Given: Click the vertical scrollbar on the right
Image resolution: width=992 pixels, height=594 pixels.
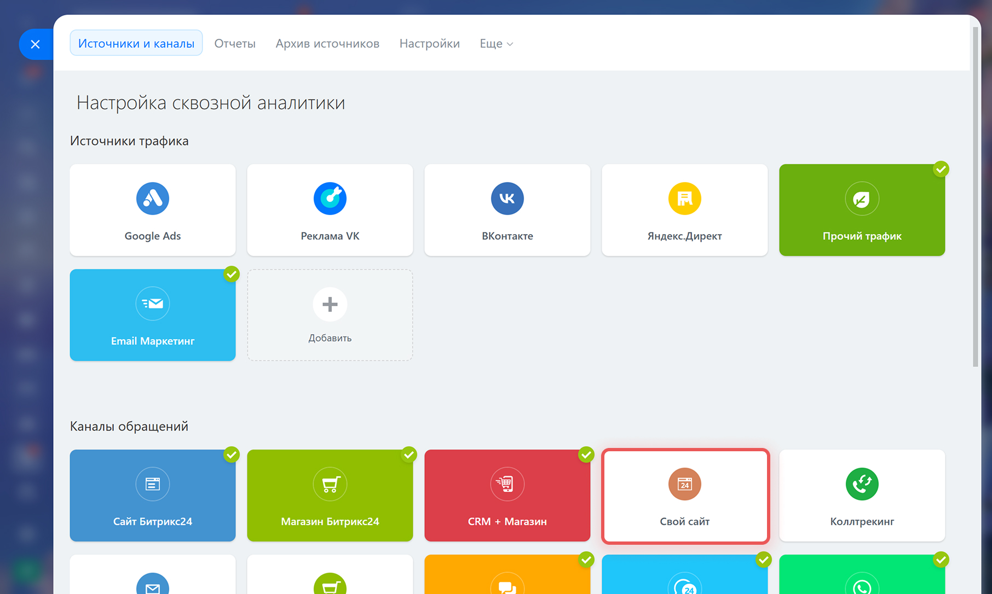Looking at the screenshot, I should click(x=975, y=197).
